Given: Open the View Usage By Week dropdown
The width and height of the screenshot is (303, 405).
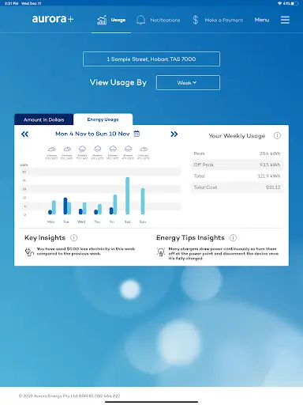Looking at the screenshot, I should 188,83.
